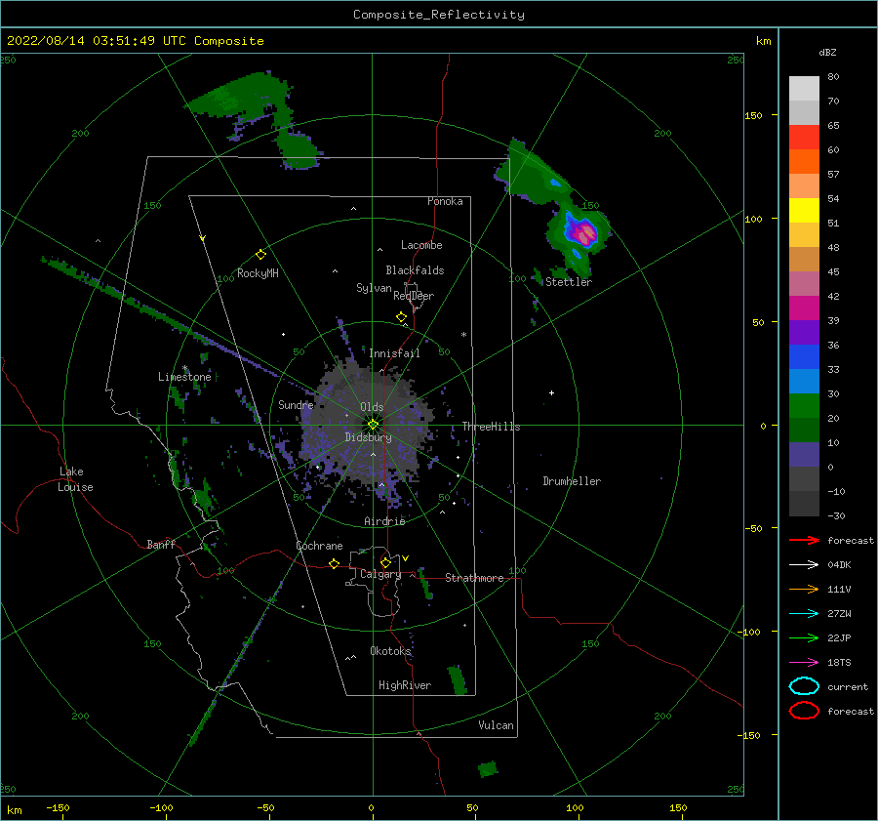The height and width of the screenshot is (821, 878).
Task: Click the Lacombe town label
Action: (421, 245)
